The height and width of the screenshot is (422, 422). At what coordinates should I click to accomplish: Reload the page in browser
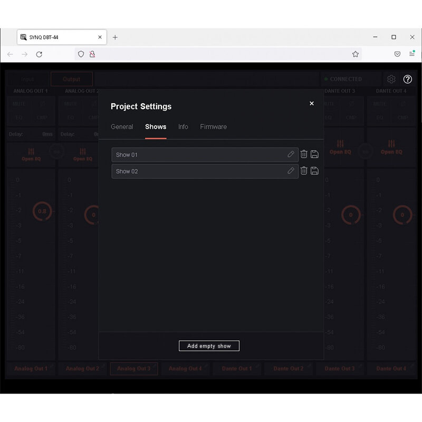point(39,54)
